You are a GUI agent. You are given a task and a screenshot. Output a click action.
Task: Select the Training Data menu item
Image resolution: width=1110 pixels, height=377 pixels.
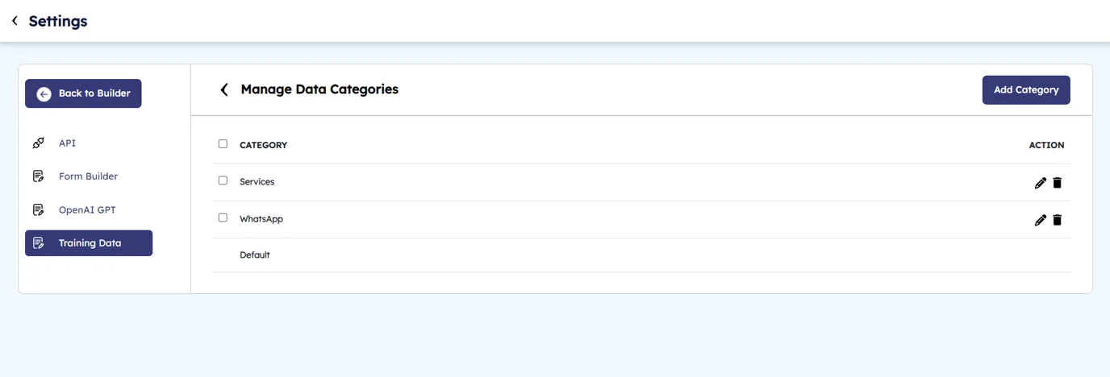pyautogui.click(x=89, y=243)
